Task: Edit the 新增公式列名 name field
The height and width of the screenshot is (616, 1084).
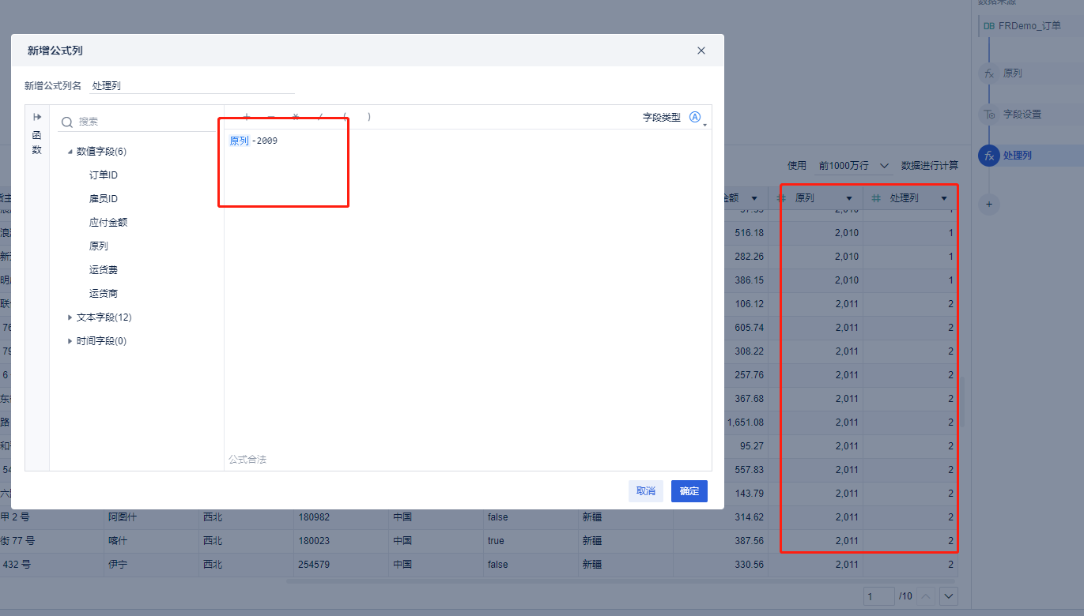Action: [x=192, y=85]
